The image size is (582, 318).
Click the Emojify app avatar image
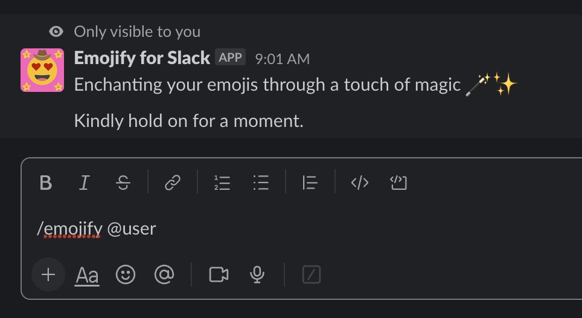(x=43, y=70)
